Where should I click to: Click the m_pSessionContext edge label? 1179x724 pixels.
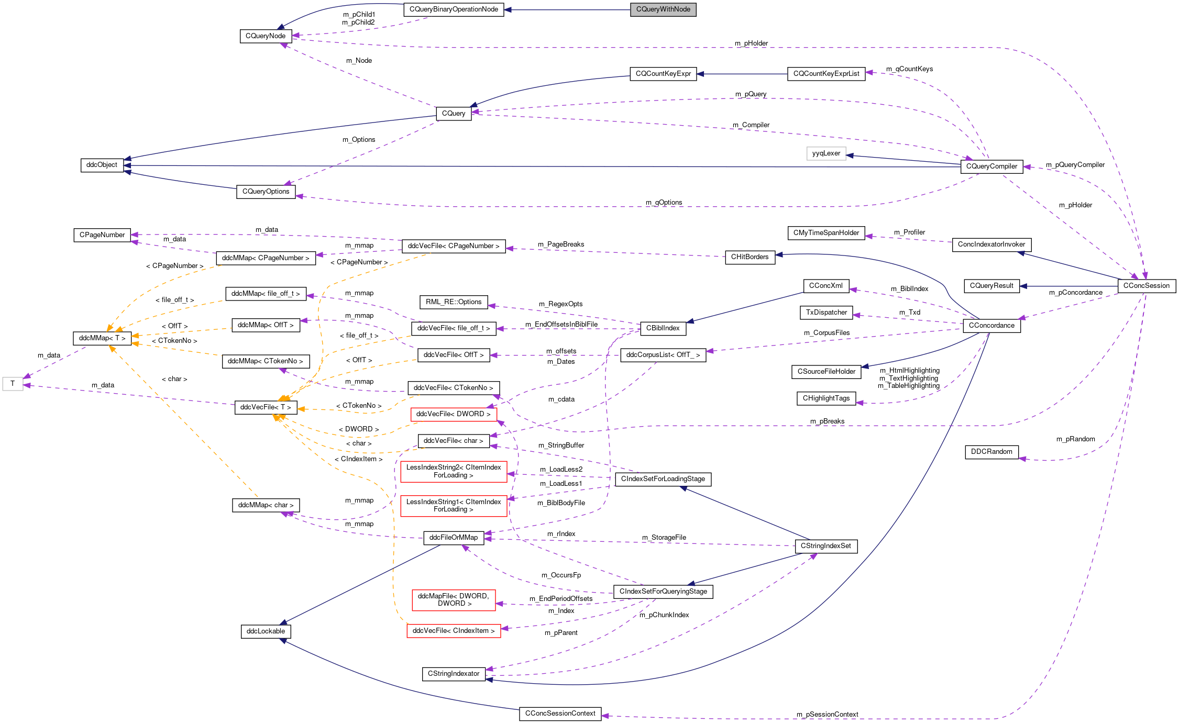pos(827,715)
